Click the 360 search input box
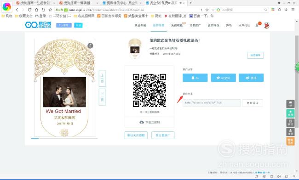Viewport: 299px width, 180px height. click(x=242, y=10)
